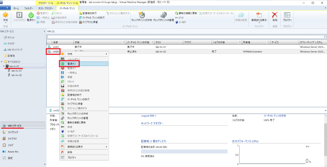Viewport: 327px width, 167px height.
Task: Open the VM とサービス workspace button
Action: tap(22, 126)
